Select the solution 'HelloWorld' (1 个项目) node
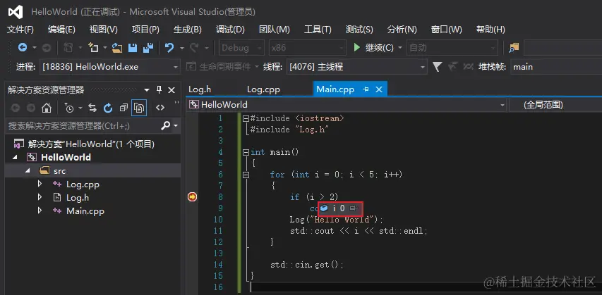Image resolution: width=602 pixels, height=295 pixels. [x=91, y=144]
